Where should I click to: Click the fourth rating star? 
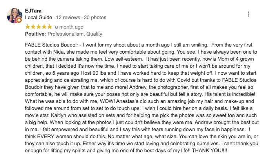(44, 27)
